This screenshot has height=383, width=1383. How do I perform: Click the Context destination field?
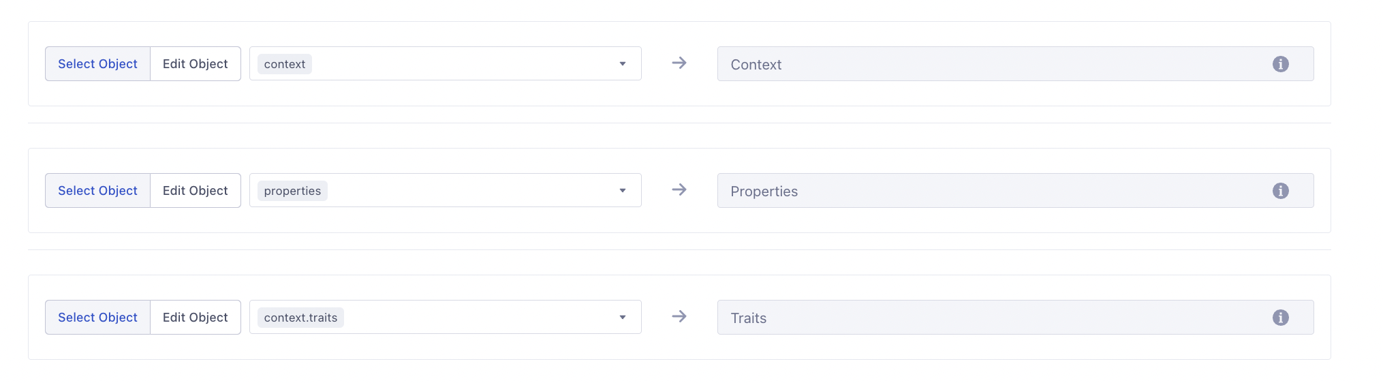point(988,64)
